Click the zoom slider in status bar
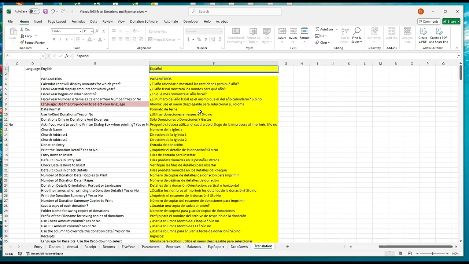The image size is (469, 264). coord(432,254)
